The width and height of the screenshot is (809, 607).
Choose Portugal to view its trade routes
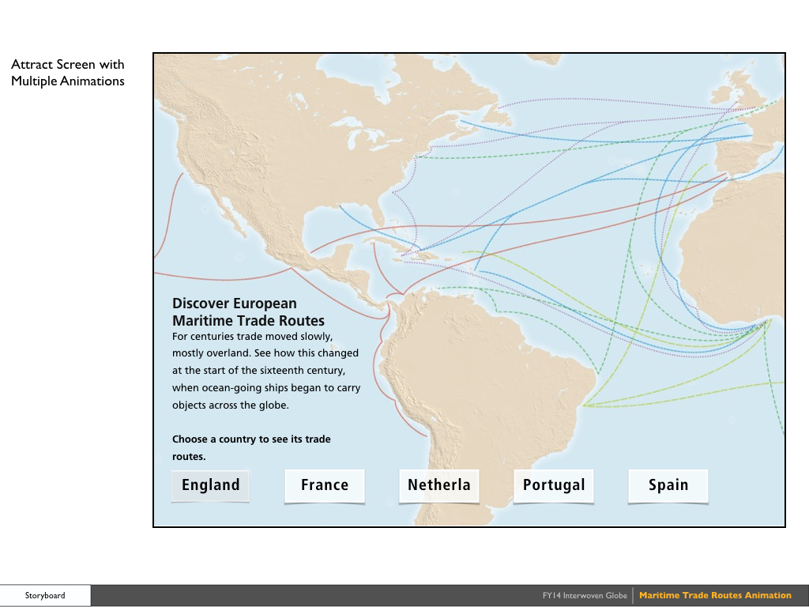(x=553, y=485)
